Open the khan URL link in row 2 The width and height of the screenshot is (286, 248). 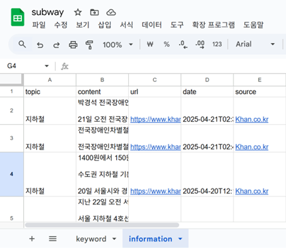(155, 119)
